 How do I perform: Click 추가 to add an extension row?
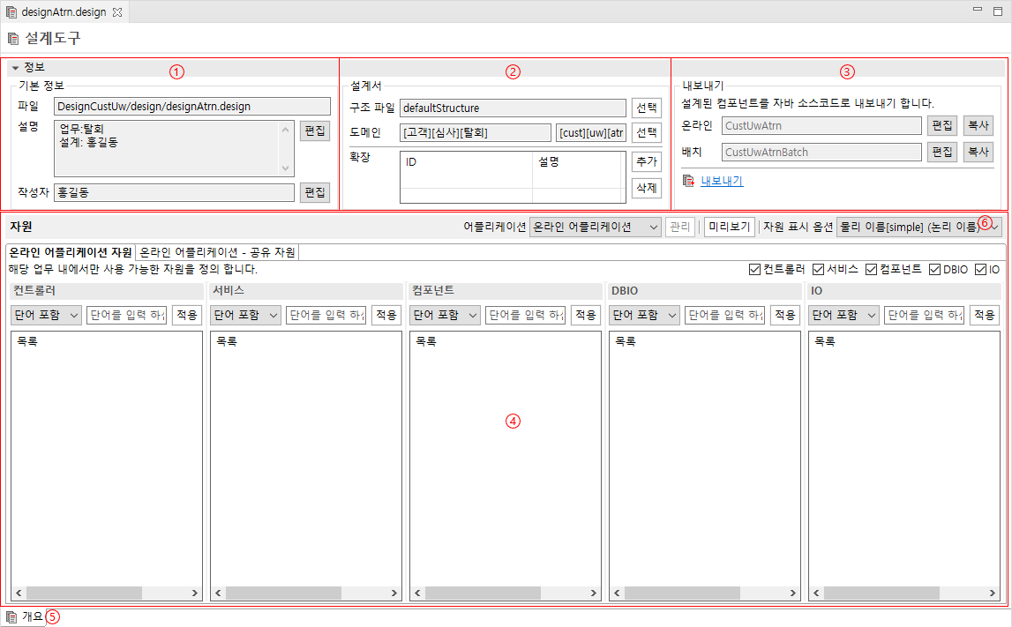pos(647,161)
